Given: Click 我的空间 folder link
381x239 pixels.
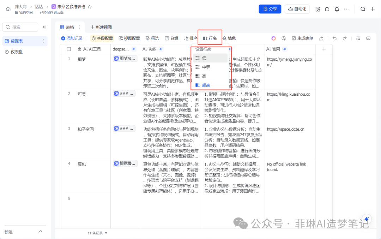Looking at the screenshot, I should click(24, 13).
